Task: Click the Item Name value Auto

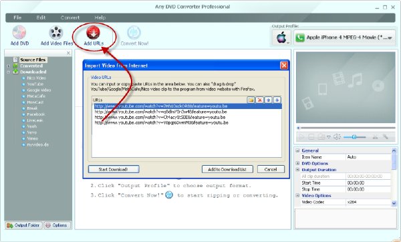Action: point(368,157)
